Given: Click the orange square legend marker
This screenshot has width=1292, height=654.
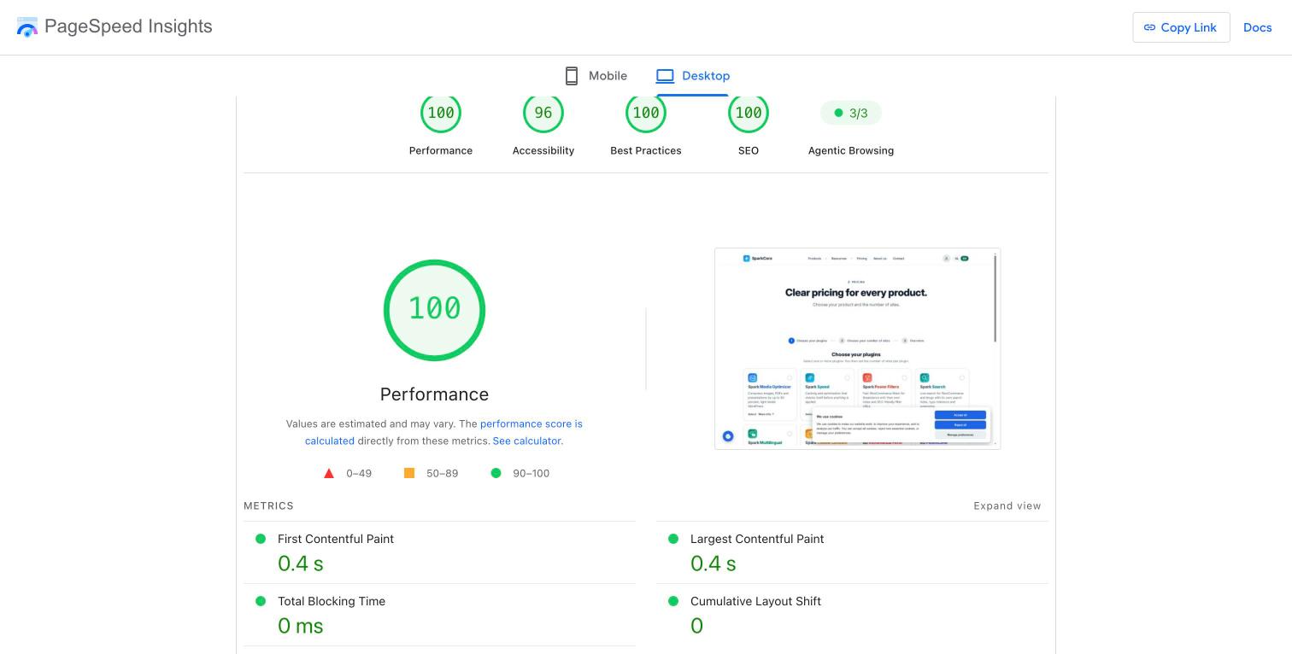Looking at the screenshot, I should [409, 473].
